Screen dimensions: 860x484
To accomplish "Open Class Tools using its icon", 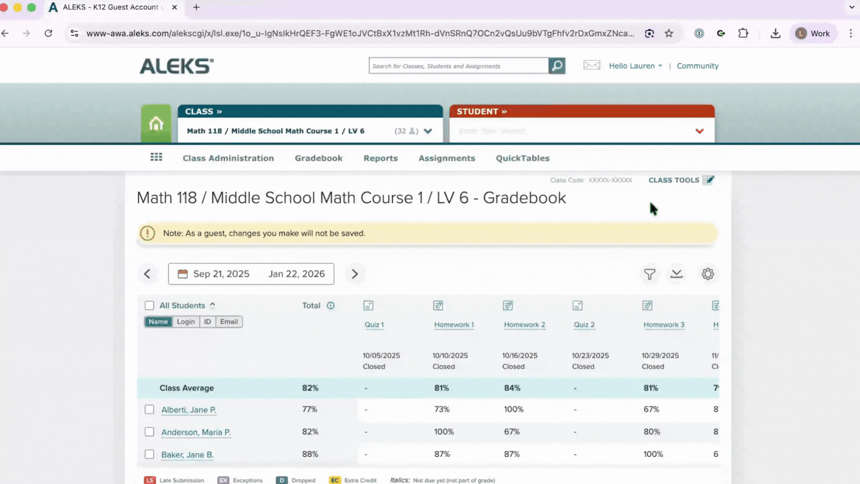I will click(x=709, y=180).
